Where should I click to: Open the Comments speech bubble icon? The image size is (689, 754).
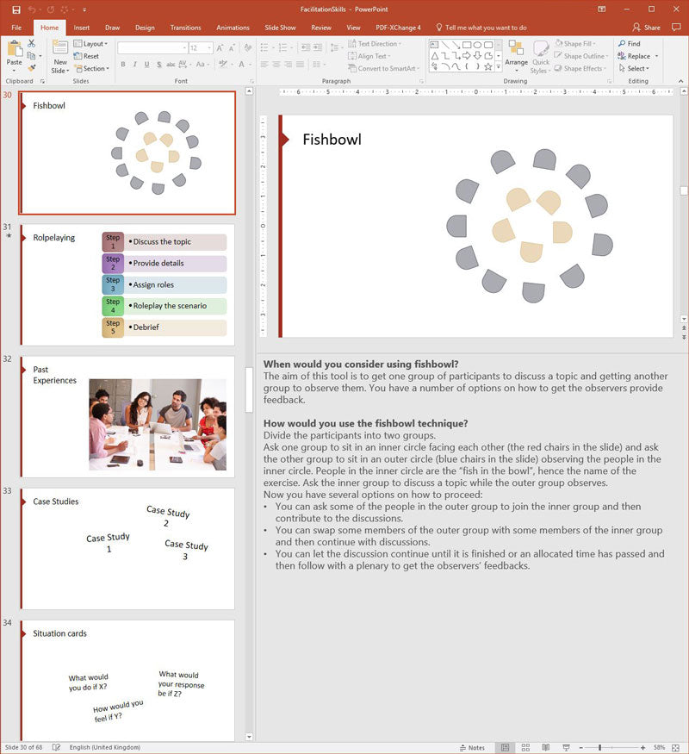coord(676,28)
